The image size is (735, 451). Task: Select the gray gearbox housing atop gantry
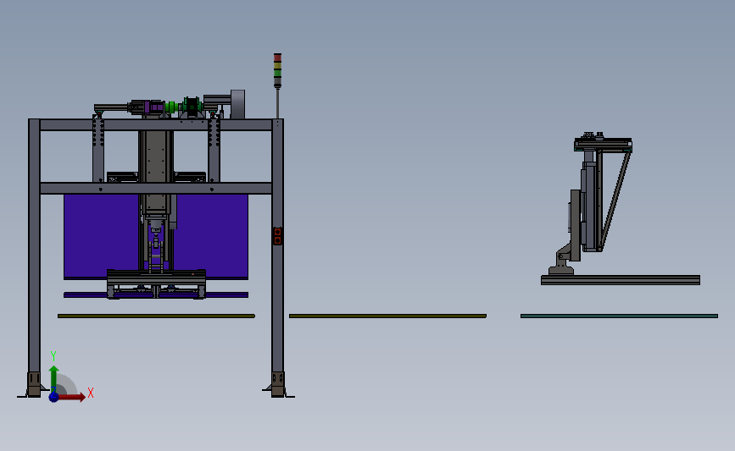point(237,104)
